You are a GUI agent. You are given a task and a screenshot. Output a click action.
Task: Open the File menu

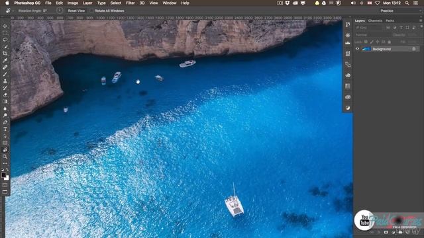tap(48, 3)
